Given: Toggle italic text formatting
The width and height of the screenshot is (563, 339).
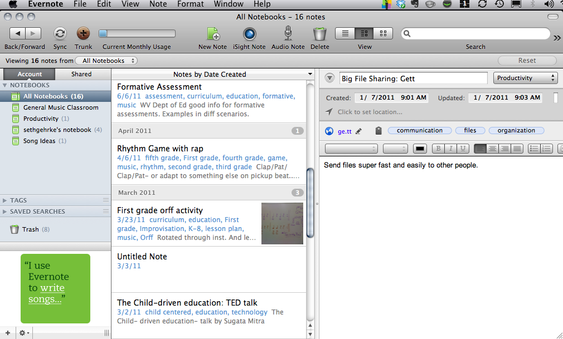Looking at the screenshot, I should [450, 149].
